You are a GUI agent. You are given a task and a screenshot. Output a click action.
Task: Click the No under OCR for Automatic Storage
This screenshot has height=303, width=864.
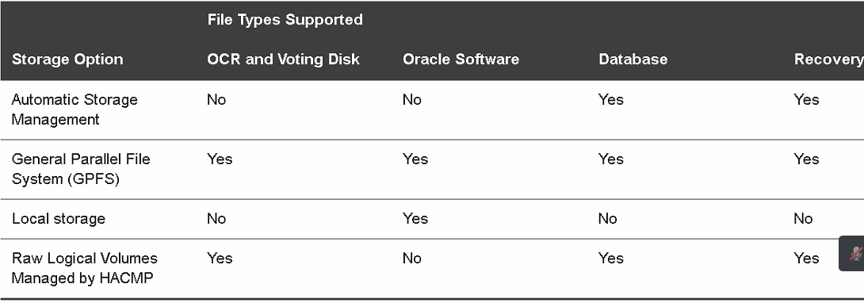click(x=216, y=100)
